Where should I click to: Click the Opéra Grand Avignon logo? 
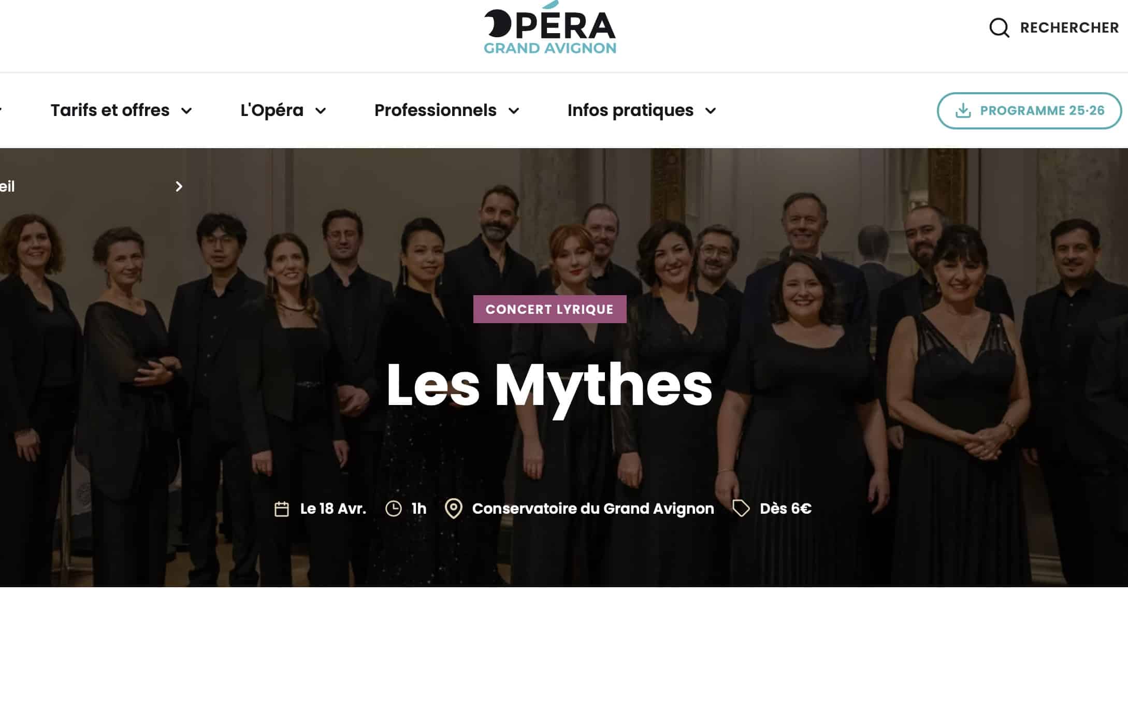point(550,28)
